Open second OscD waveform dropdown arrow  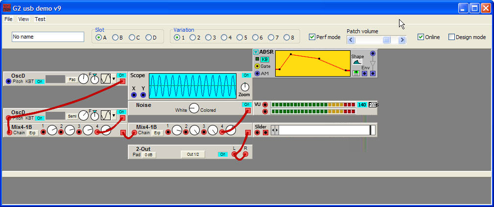coord(114,116)
